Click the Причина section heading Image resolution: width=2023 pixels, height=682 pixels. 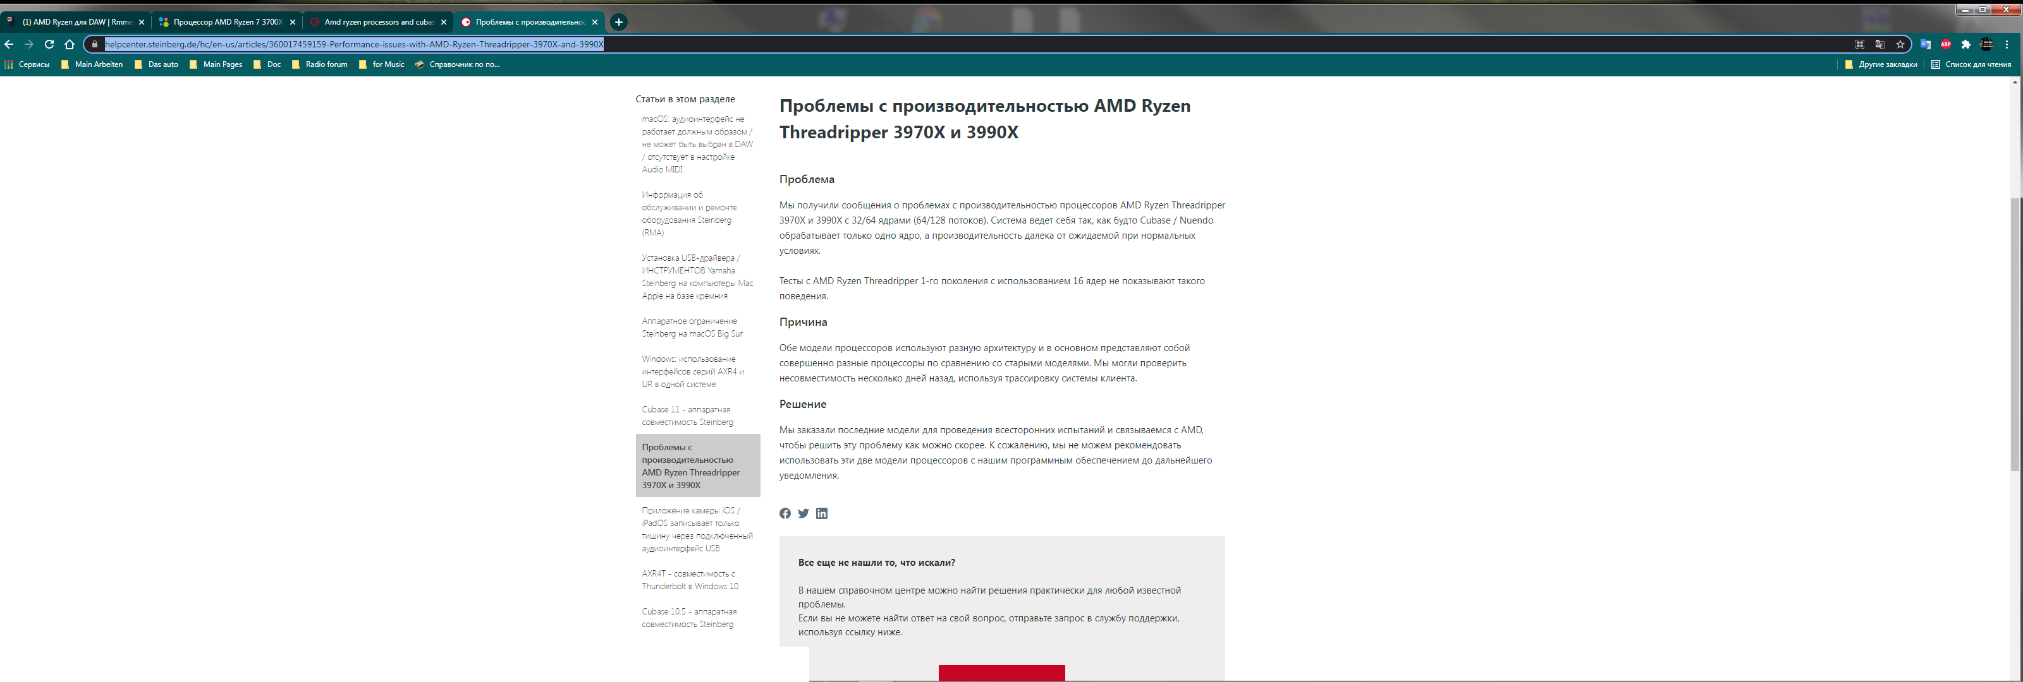click(x=803, y=322)
